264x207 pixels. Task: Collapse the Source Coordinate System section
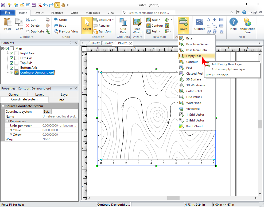tap(3, 106)
